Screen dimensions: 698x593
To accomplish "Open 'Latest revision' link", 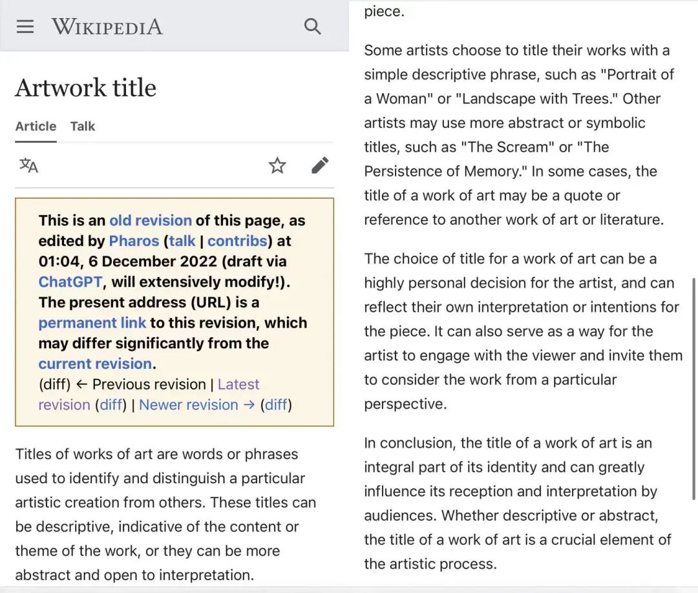I will (x=238, y=384).
